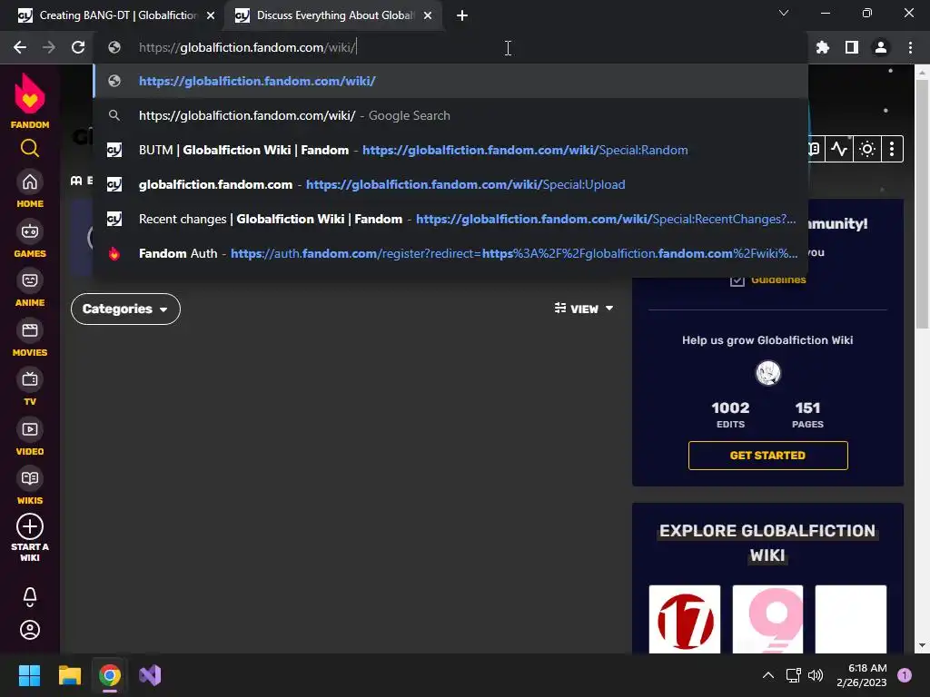Open the Games section icon
Image resolution: width=930 pixels, height=697 pixels.
[30, 231]
